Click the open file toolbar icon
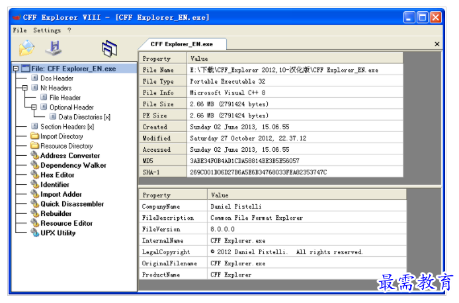This screenshot has height=303, width=459. 26,48
